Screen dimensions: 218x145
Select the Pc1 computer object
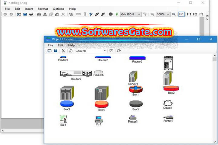point(99,121)
